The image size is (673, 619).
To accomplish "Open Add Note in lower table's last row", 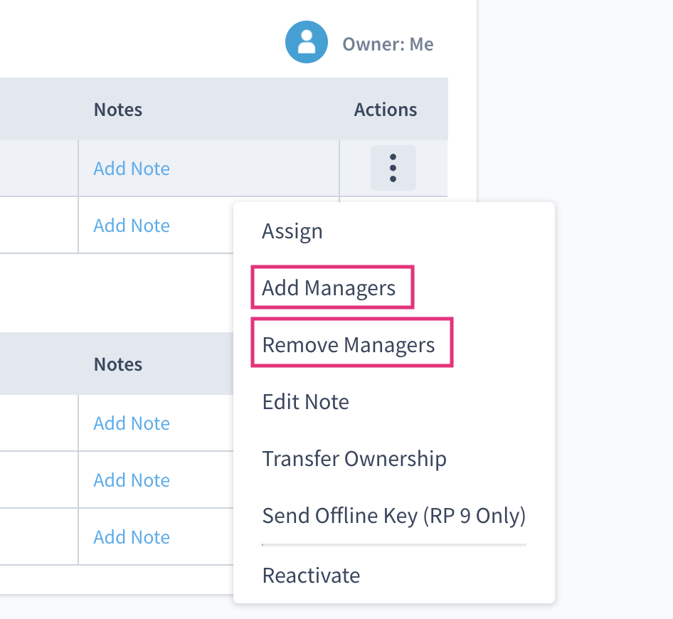I will [132, 537].
